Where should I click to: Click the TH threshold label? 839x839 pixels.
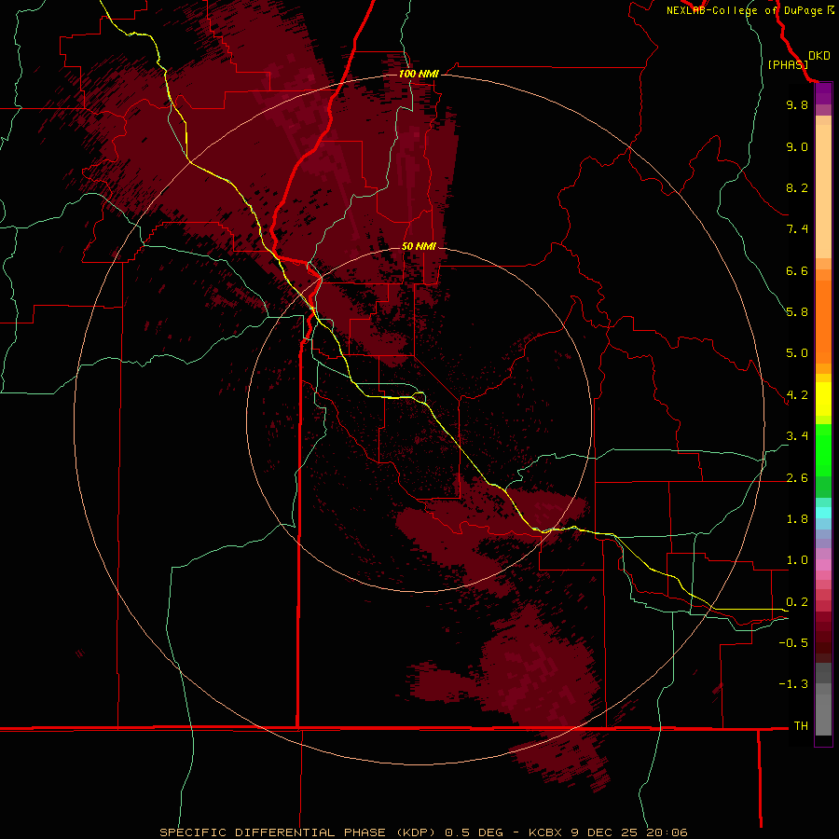point(801,726)
